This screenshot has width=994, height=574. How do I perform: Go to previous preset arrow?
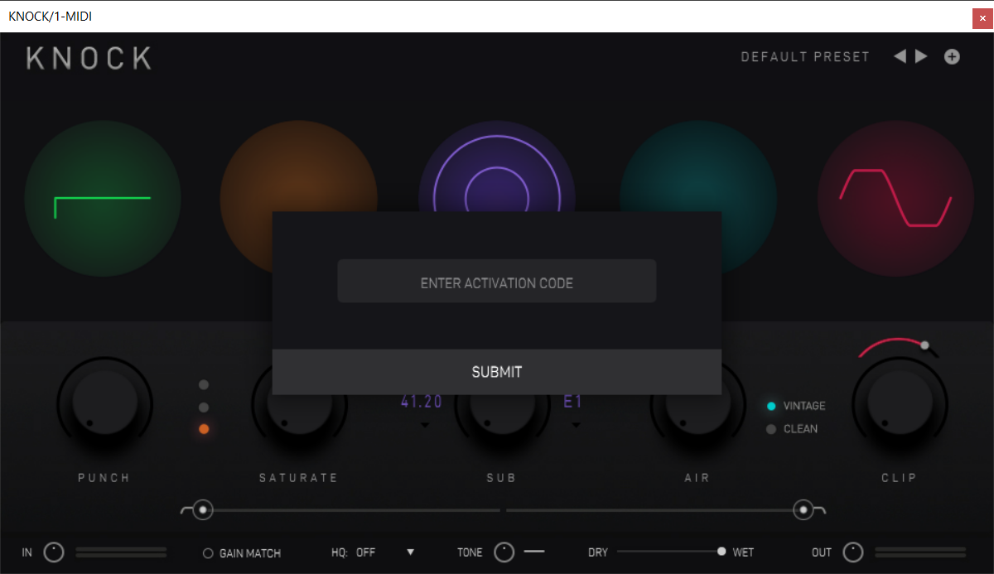[x=900, y=56]
